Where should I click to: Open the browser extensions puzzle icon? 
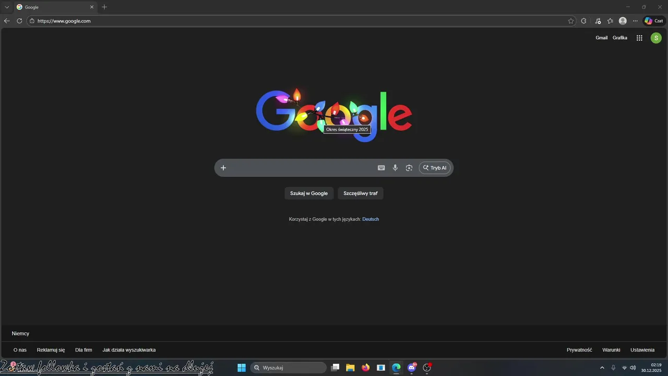pyautogui.click(x=583, y=21)
